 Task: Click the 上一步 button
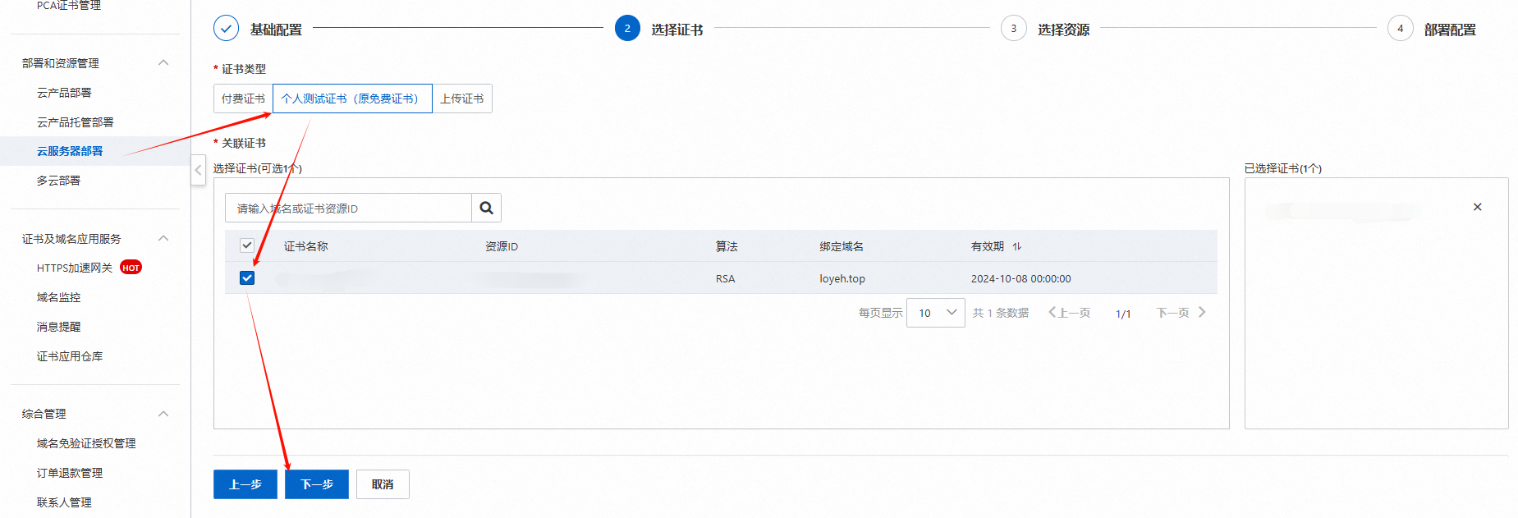coord(245,484)
